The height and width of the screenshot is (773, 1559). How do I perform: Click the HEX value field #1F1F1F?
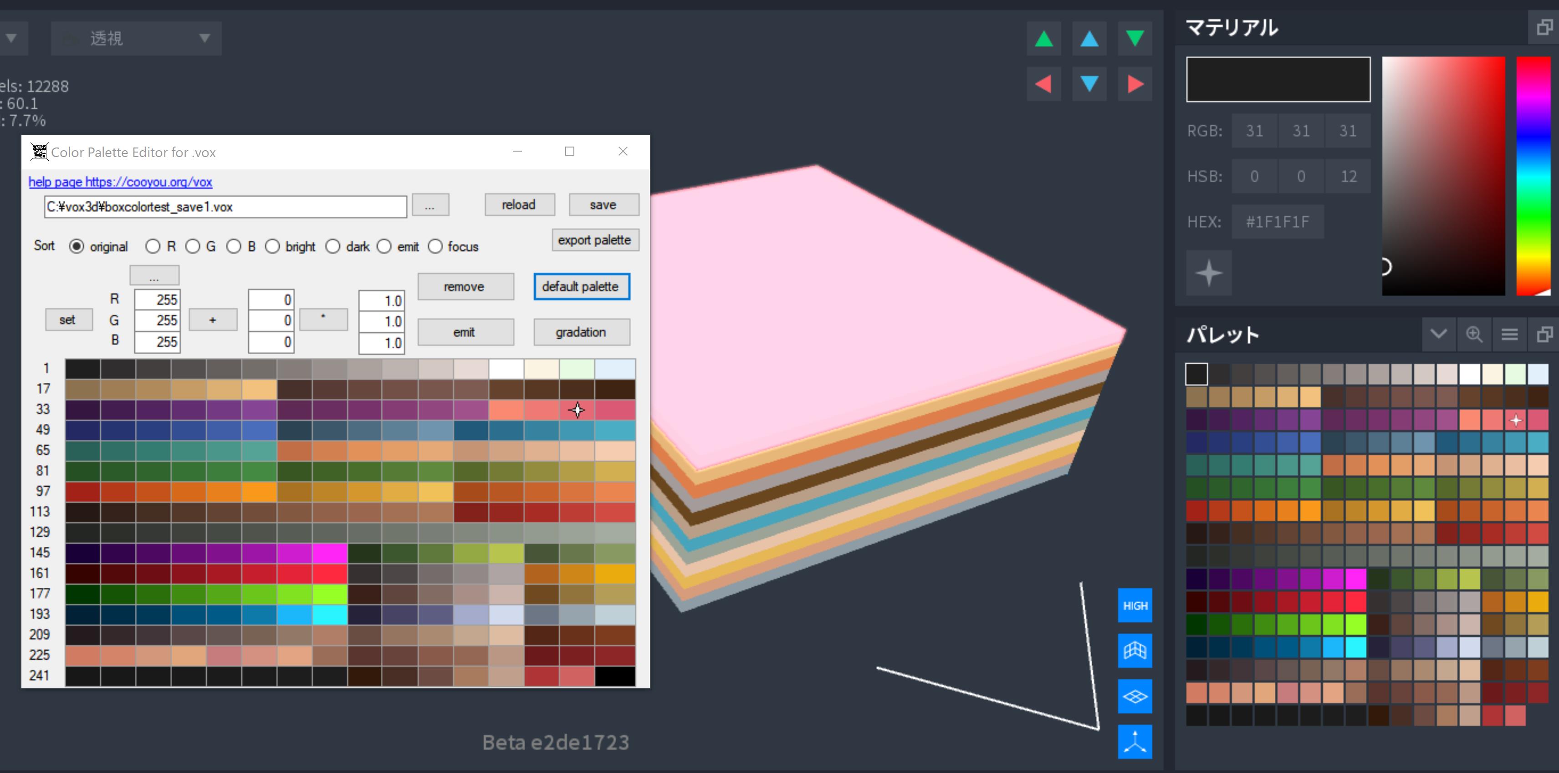click(x=1277, y=222)
